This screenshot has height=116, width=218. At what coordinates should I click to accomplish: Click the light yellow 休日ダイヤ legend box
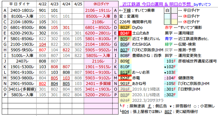tap(174, 22)
